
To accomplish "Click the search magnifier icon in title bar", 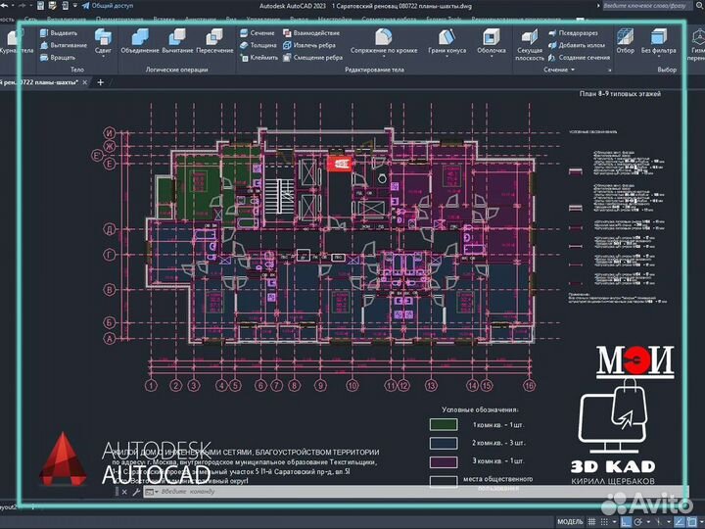I will click(700, 6).
